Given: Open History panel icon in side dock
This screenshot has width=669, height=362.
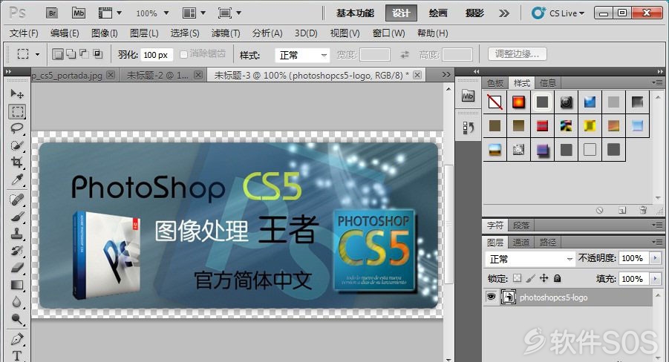Looking at the screenshot, I should [468, 128].
